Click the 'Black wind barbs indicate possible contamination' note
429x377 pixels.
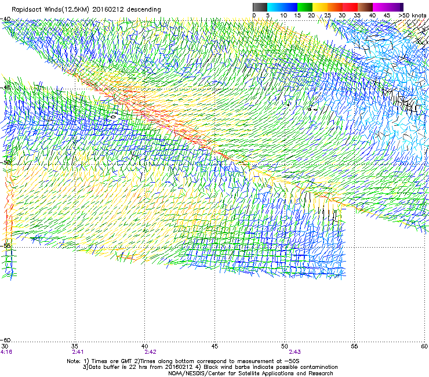point(271,367)
